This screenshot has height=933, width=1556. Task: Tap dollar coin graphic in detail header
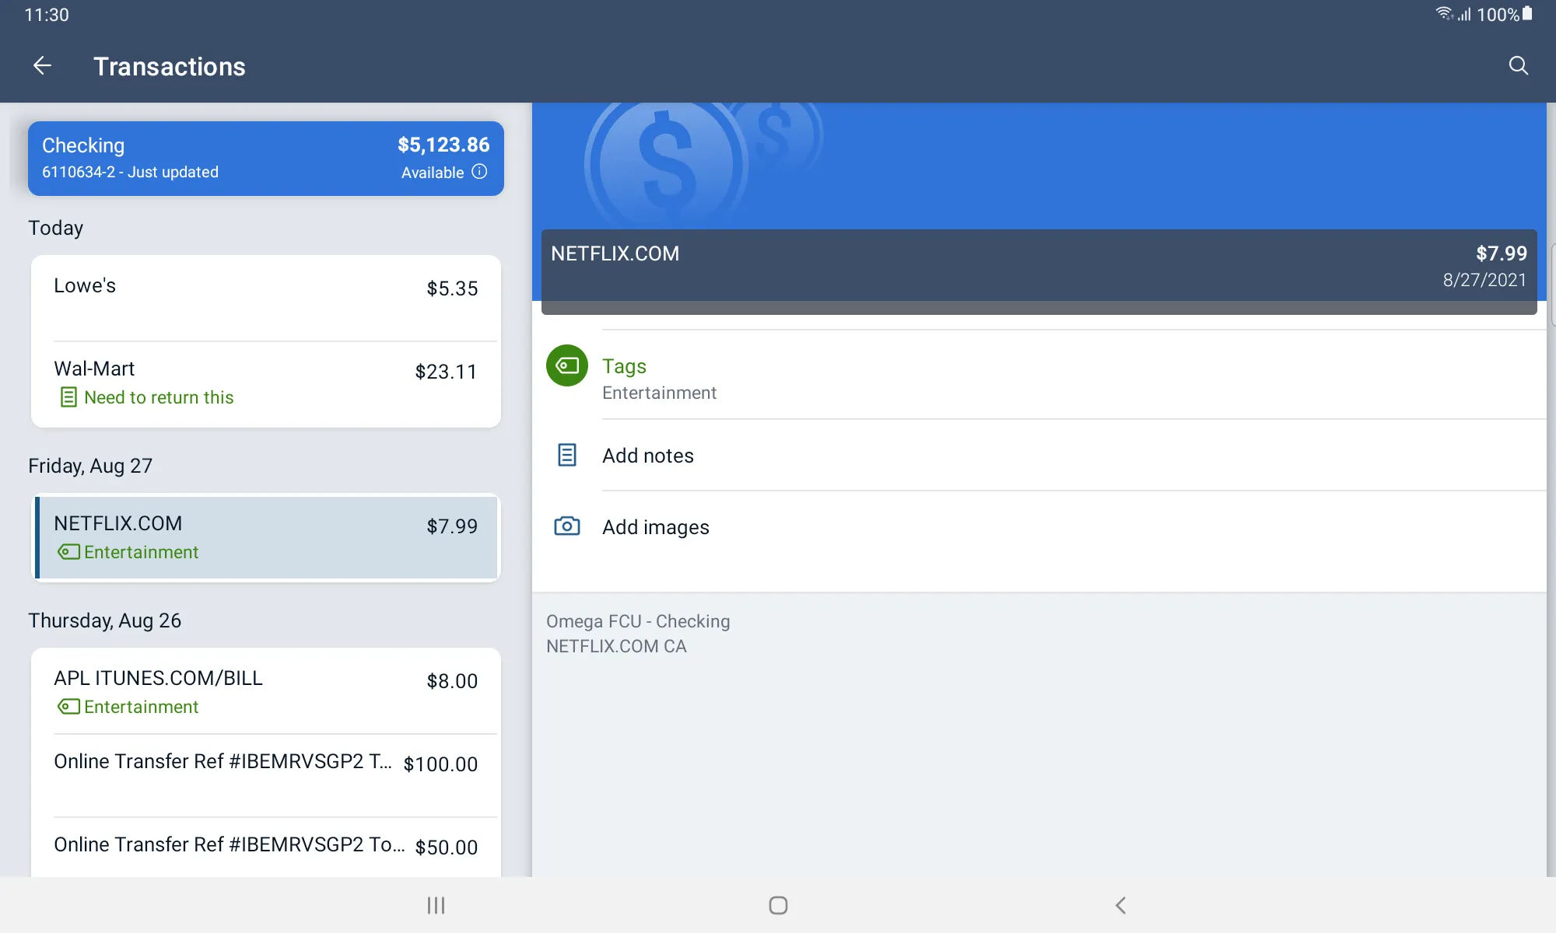pyautogui.click(x=666, y=165)
